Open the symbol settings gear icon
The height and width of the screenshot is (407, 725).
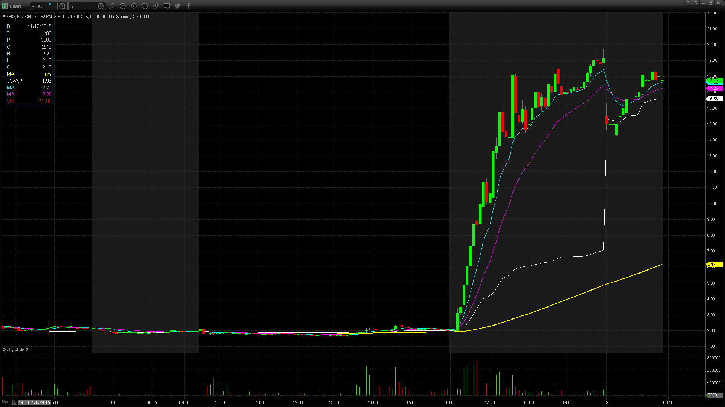point(62,6)
